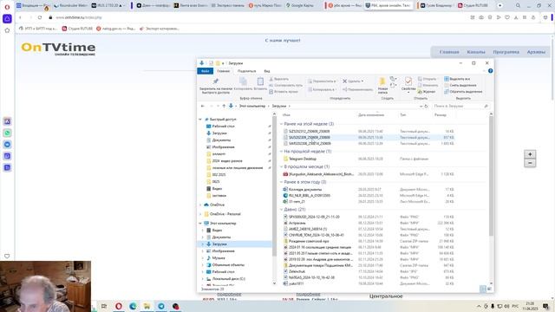Screen dimensions: 555x312
Task: Click Delete X command in ribbon
Action: click(353, 81)
